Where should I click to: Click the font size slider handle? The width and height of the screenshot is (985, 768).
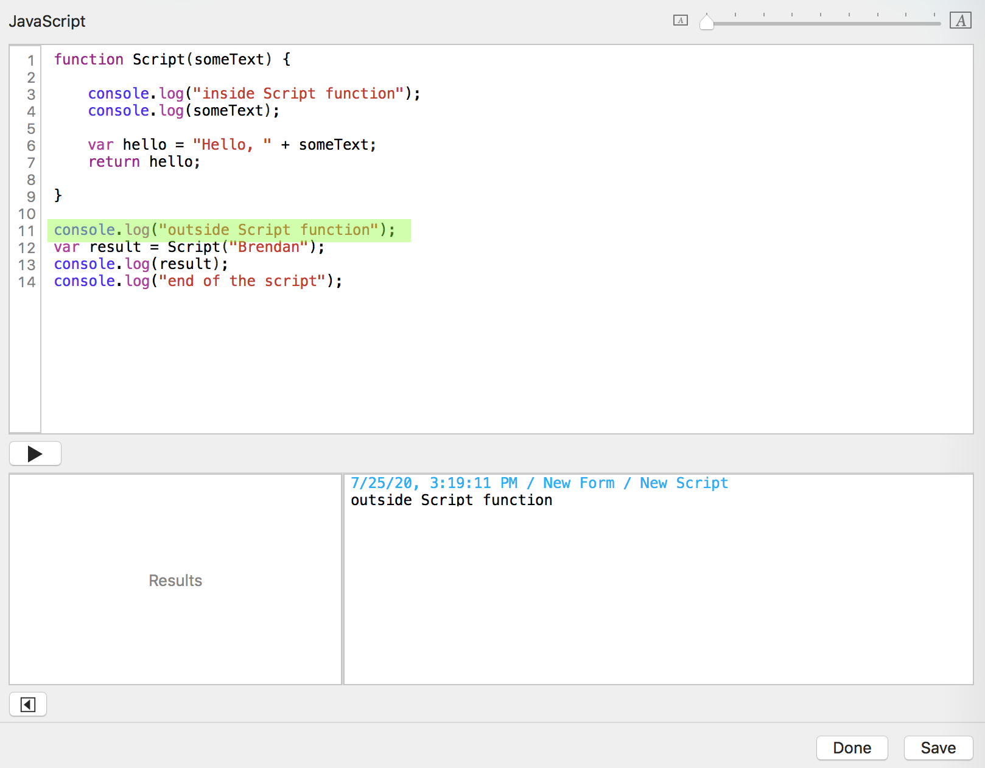[706, 23]
